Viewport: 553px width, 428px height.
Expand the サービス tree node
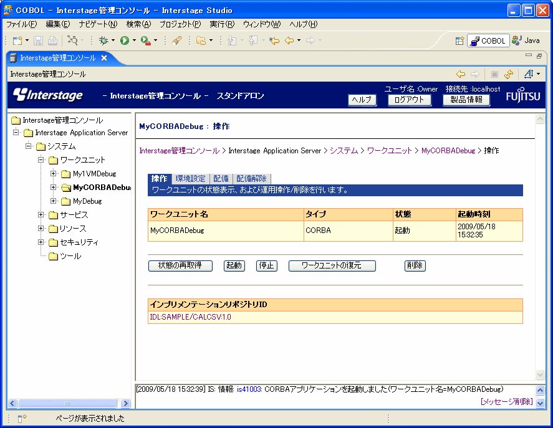[x=41, y=215]
